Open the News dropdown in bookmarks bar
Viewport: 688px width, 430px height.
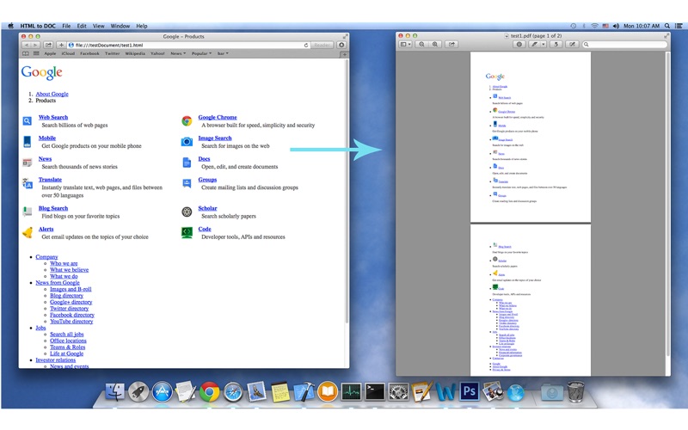click(x=178, y=53)
